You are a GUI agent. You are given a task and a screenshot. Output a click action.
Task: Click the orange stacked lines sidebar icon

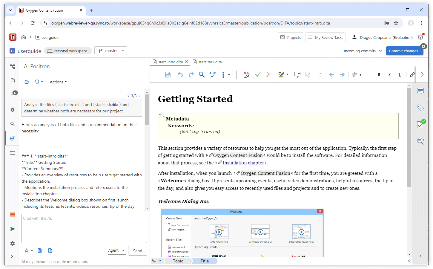pos(13,215)
